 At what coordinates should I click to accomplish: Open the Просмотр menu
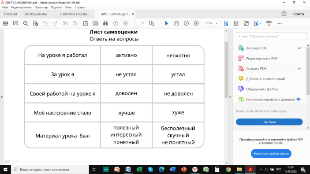point(41,7)
